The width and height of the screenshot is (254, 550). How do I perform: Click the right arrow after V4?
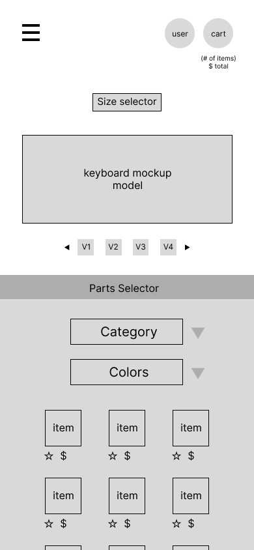pyautogui.click(x=187, y=247)
